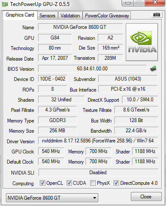Click the Driver Version text field
The height and width of the screenshot is (206, 166).
98,141
